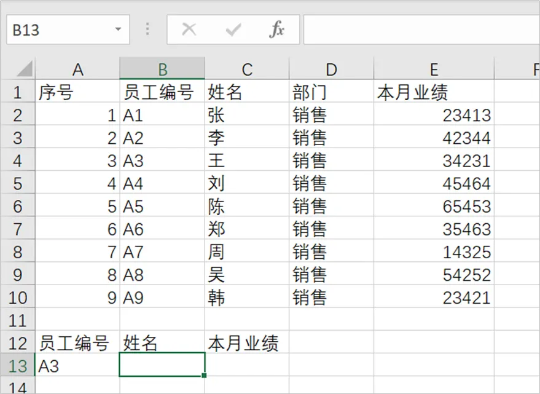Click the formula bar vertical dots handle
Viewport: 540px width, 394px height.
click(147, 30)
